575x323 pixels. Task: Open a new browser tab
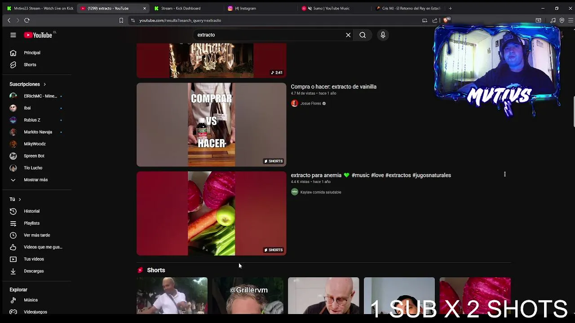(x=450, y=8)
